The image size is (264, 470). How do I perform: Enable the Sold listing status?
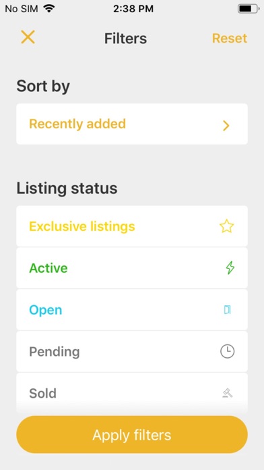132,392
